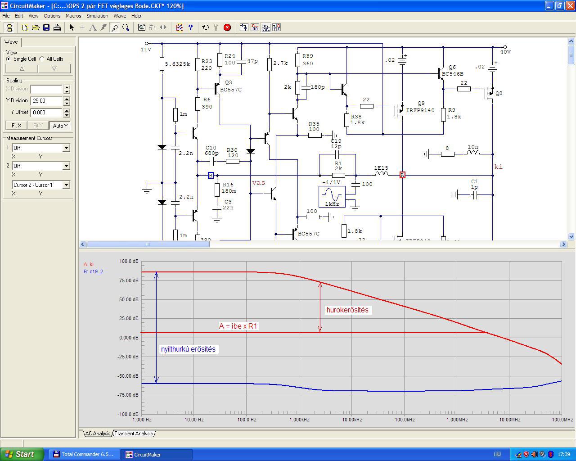Increase the Y Offset value with up arrow

coord(67,110)
